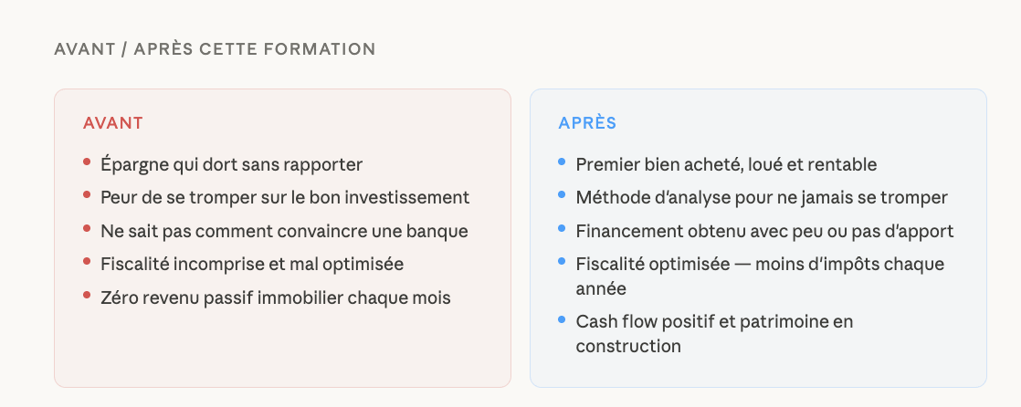Click "Ne sait pas comment convaincre une banque"

284,232
